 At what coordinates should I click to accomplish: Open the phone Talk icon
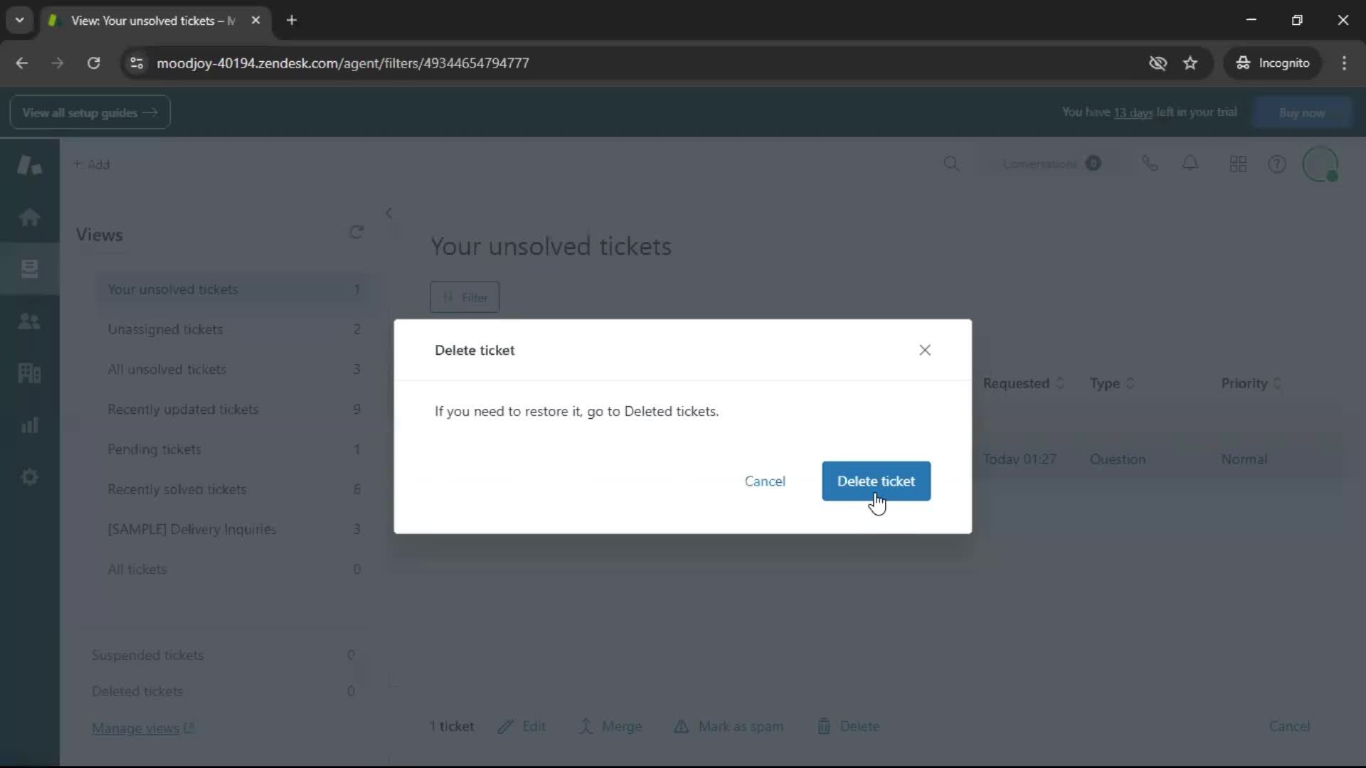[1150, 164]
